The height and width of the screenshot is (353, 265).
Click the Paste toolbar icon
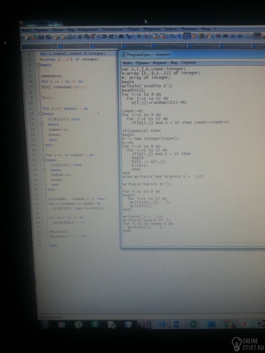pos(94,37)
